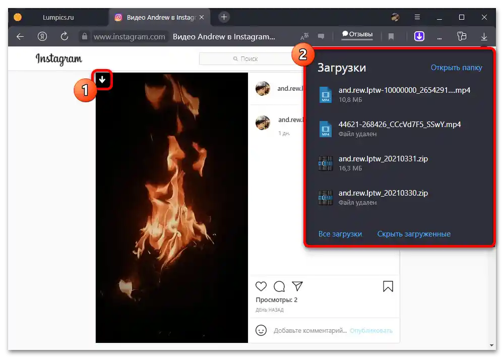Like the post with the heart icon
This screenshot has width=504, height=358.
[261, 286]
